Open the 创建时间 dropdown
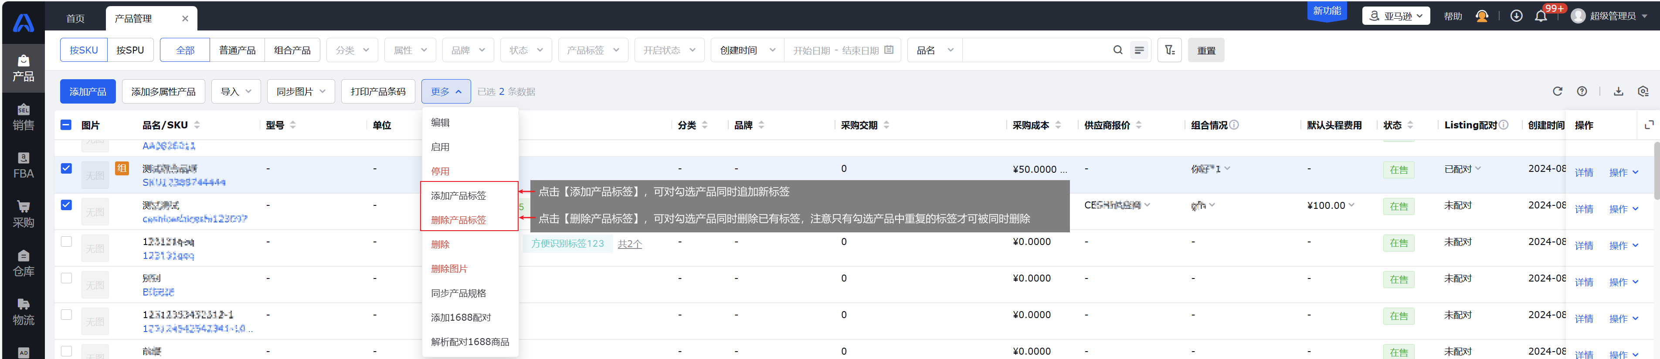 pos(747,50)
